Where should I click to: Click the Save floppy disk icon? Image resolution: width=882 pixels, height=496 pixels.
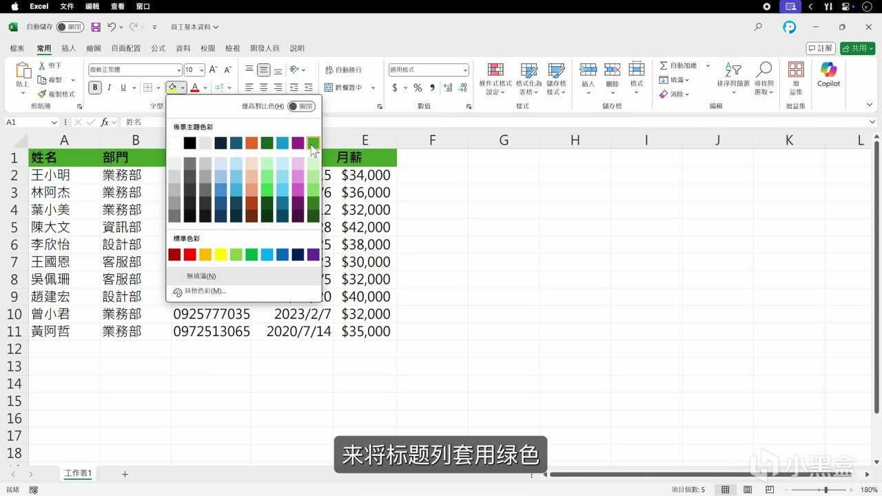point(96,27)
